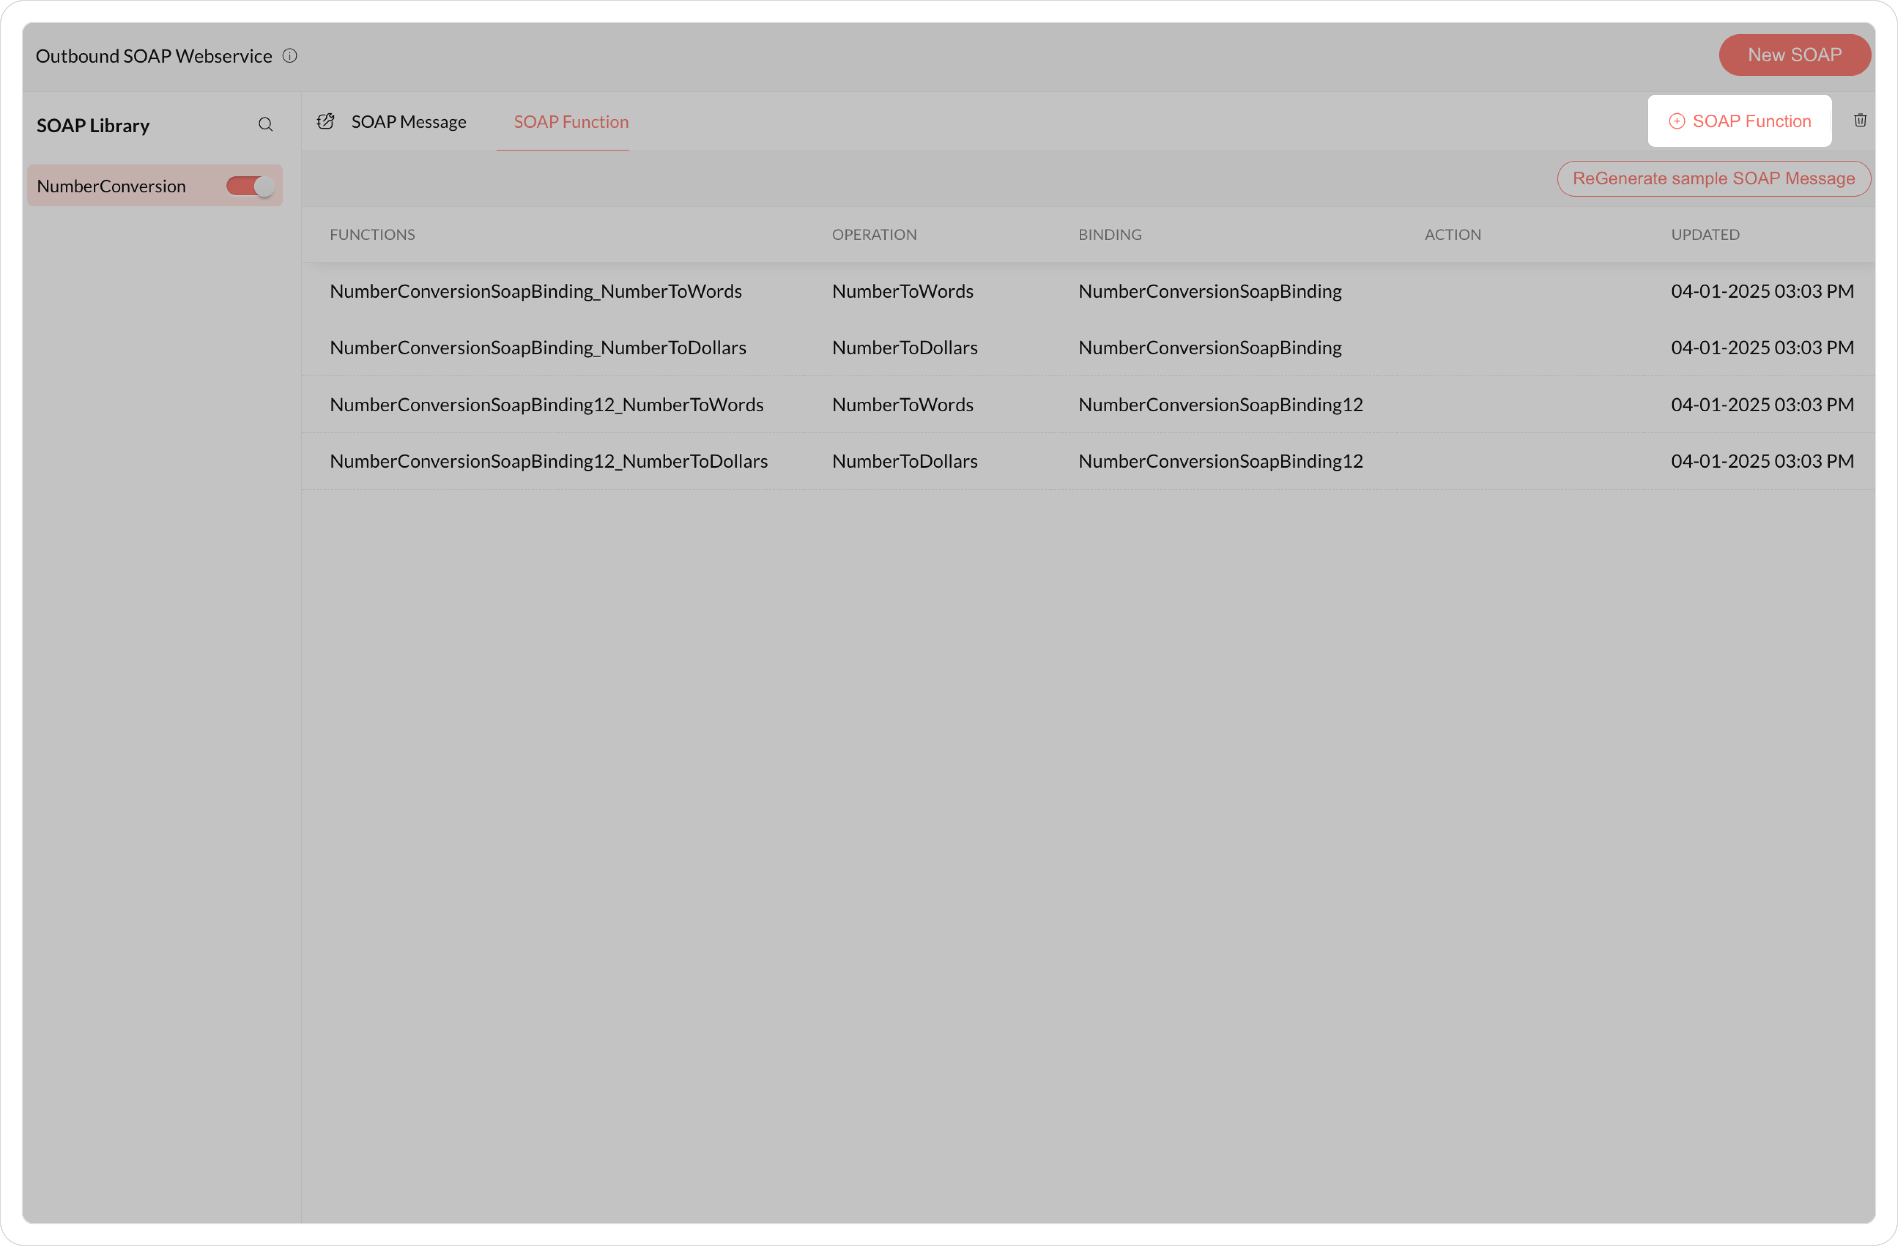Open the NumberConversionSoapBinding_NumberToDollars function row
1898x1246 pixels.
tap(538, 348)
